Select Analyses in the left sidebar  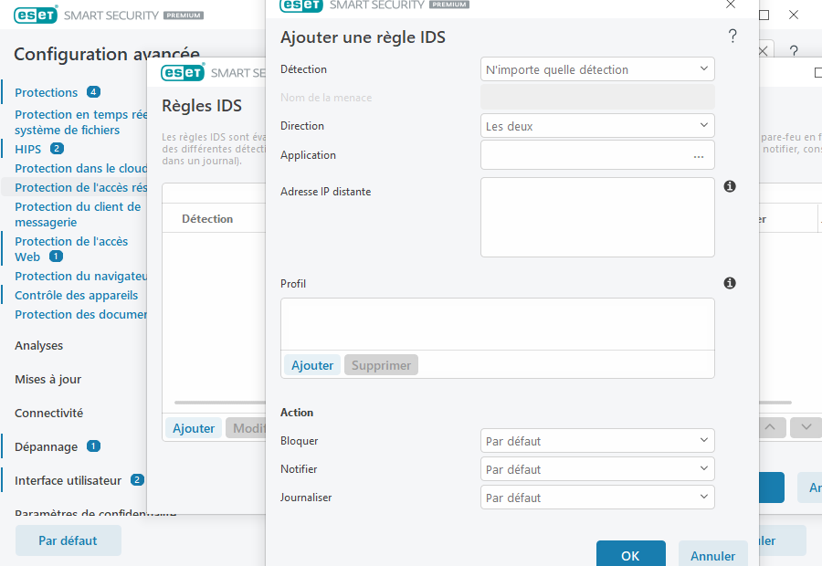coord(40,345)
